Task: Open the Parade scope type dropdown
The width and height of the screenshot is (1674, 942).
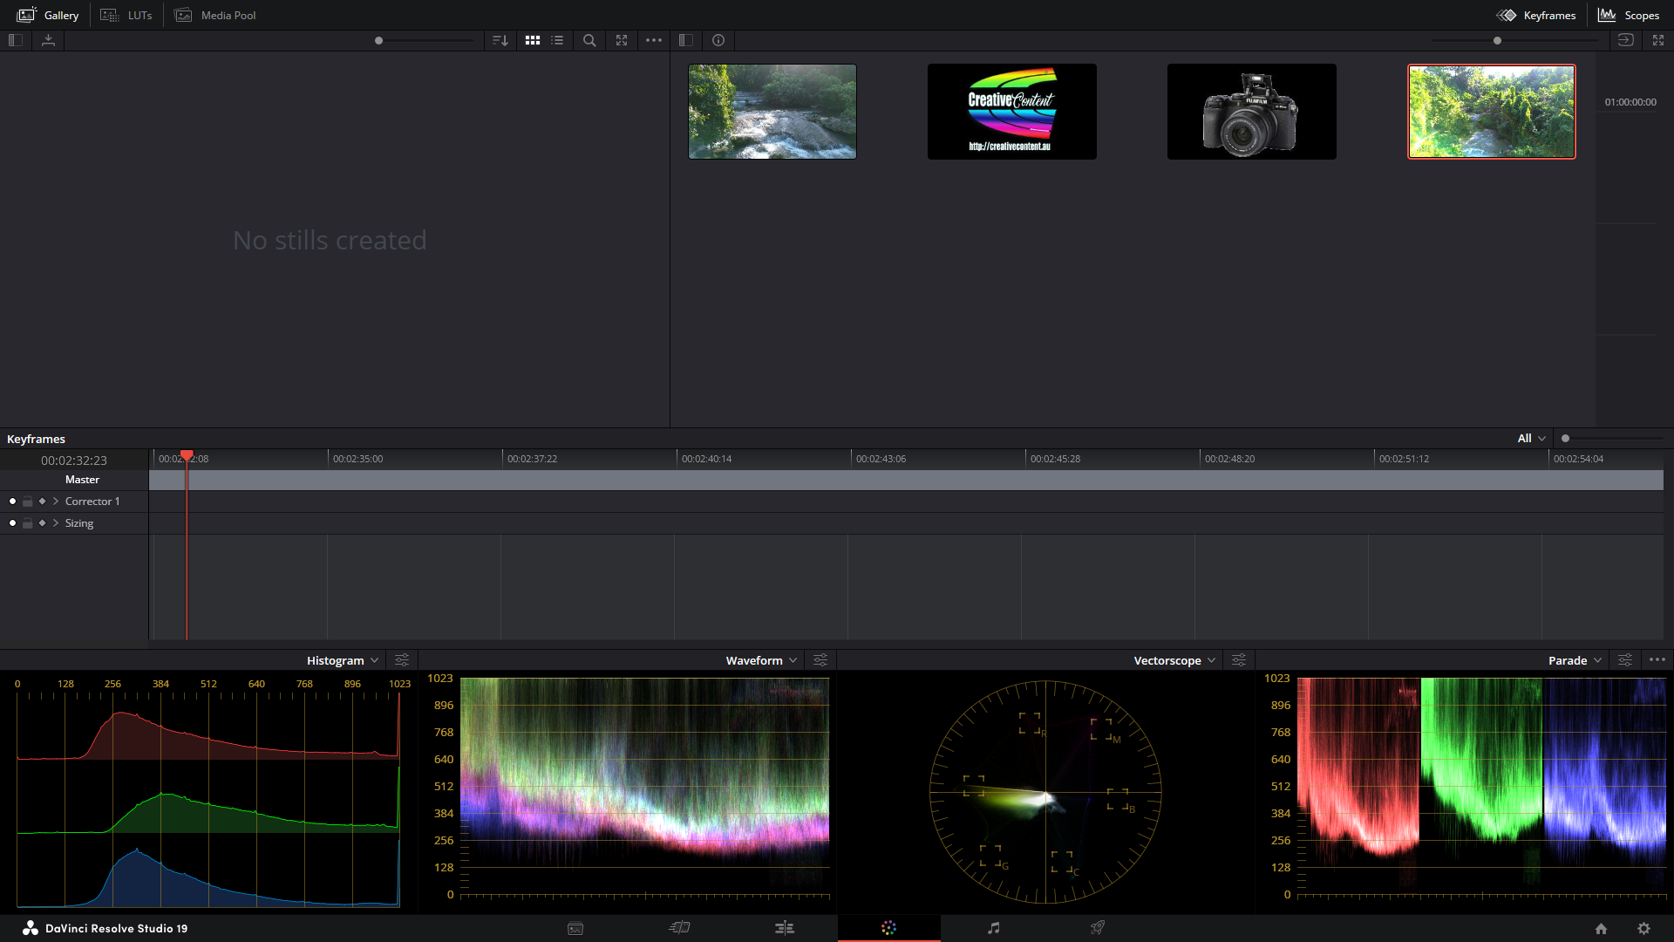Action: click(x=1575, y=660)
